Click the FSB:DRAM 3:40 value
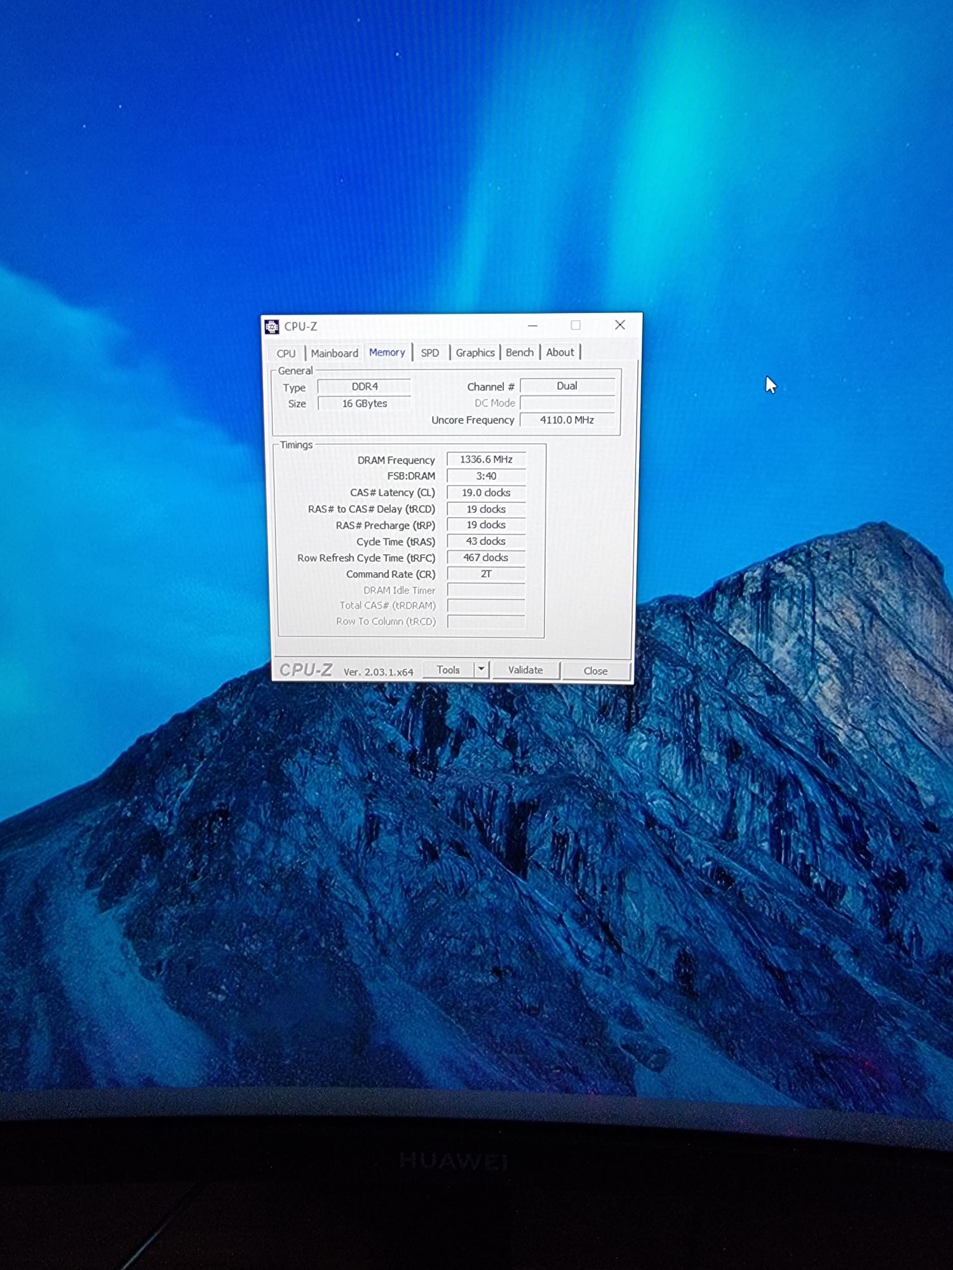Screen dimensions: 953x1270 [x=486, y=476]
